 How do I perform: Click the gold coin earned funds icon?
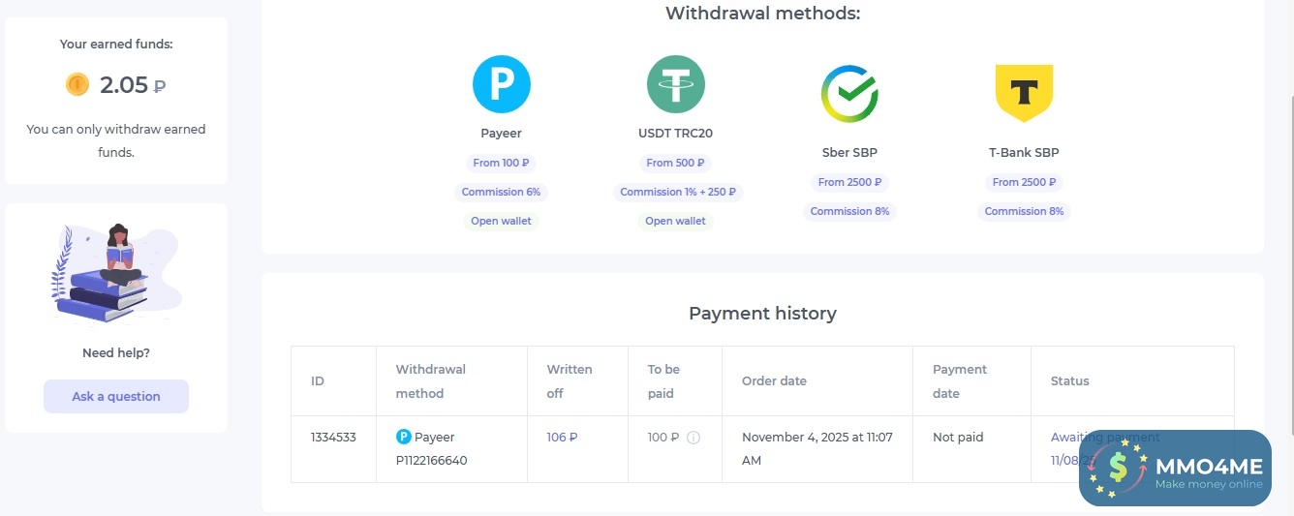(x=77, y=84)
